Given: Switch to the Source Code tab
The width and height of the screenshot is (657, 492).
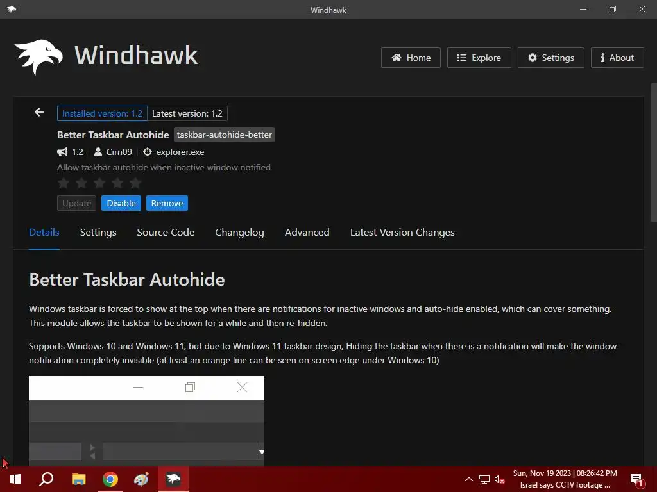Looking at the screenshot, I should pos(166,233).
